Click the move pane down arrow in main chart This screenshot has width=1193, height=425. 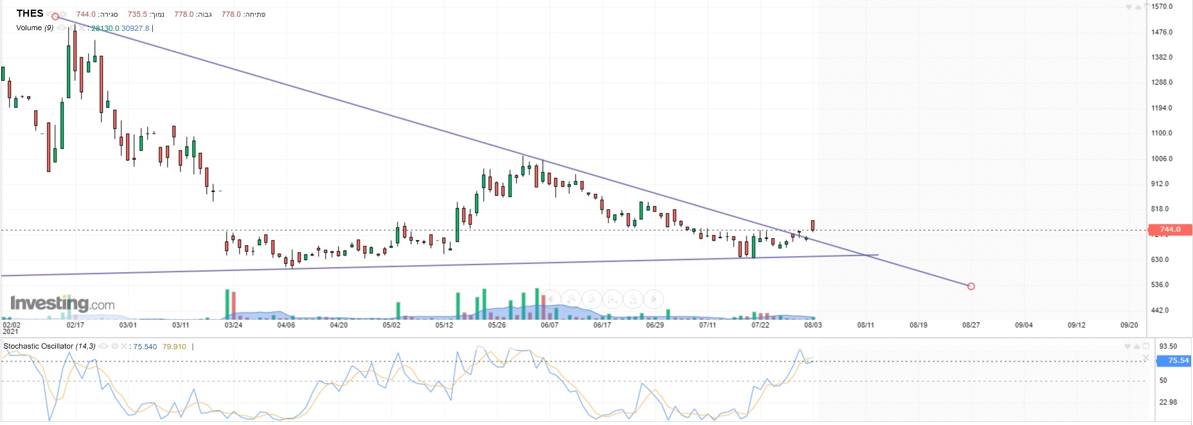pos(1128,7)
